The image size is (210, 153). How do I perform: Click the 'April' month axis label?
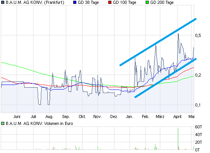tap(177, 116)
